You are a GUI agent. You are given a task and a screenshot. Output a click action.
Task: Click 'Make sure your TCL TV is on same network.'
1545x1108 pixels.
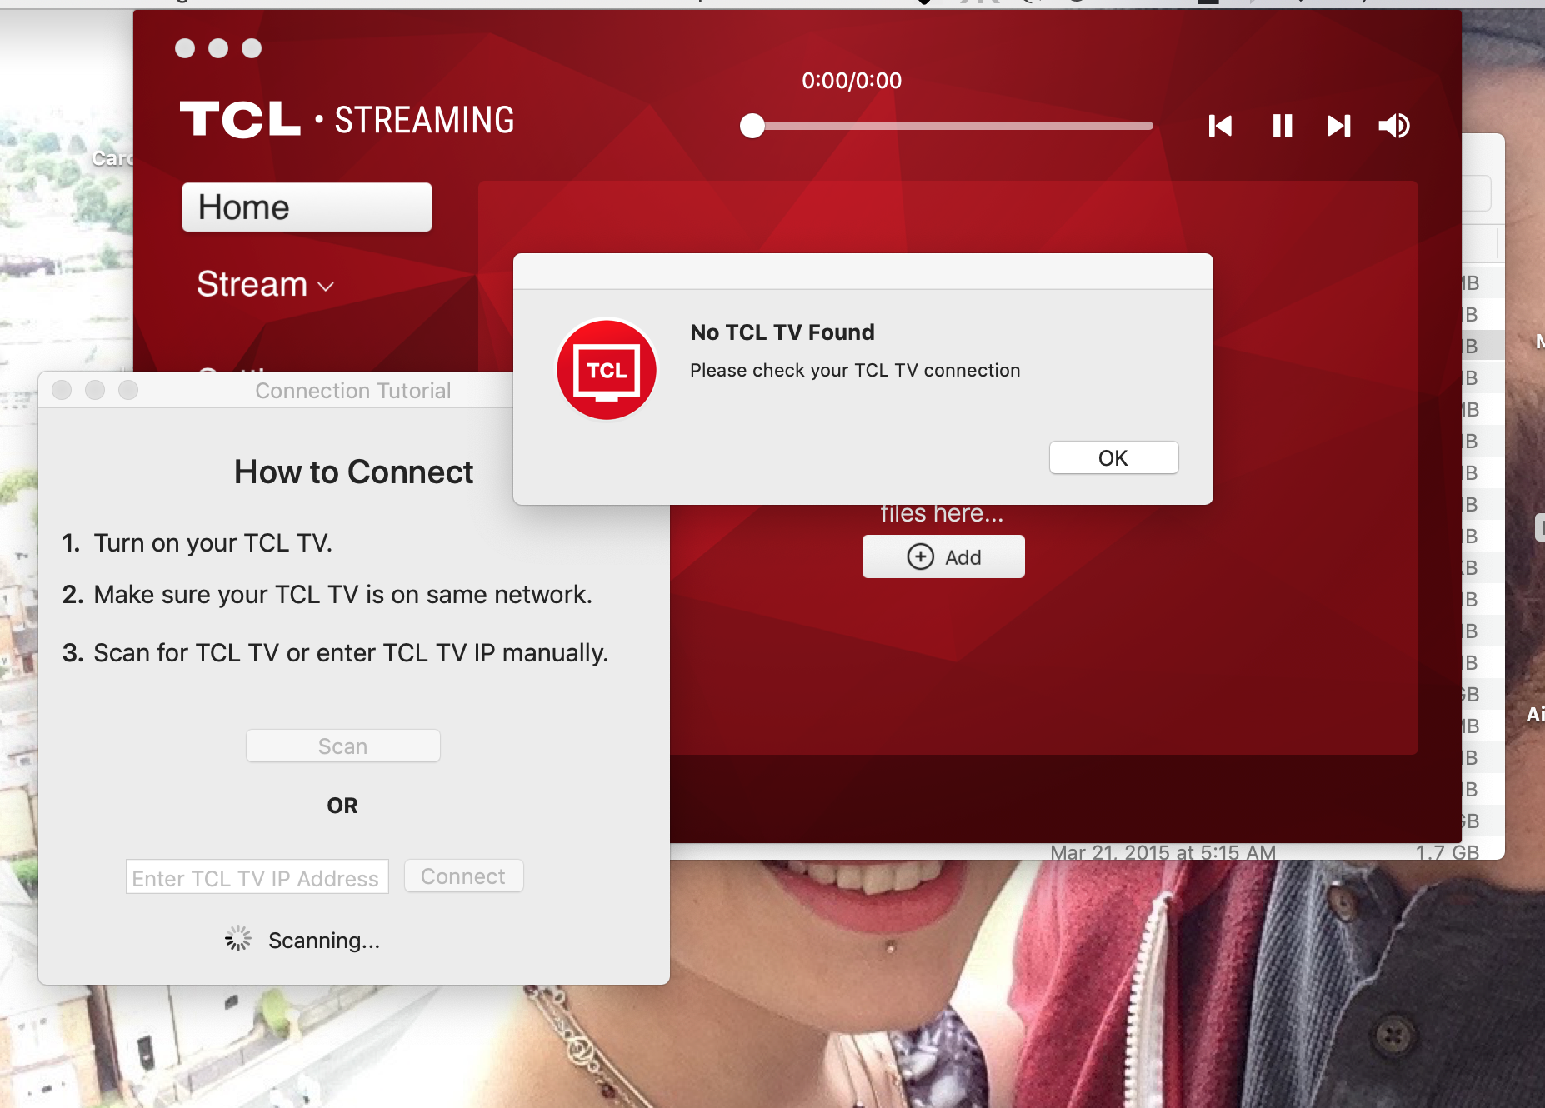[342, 595]
